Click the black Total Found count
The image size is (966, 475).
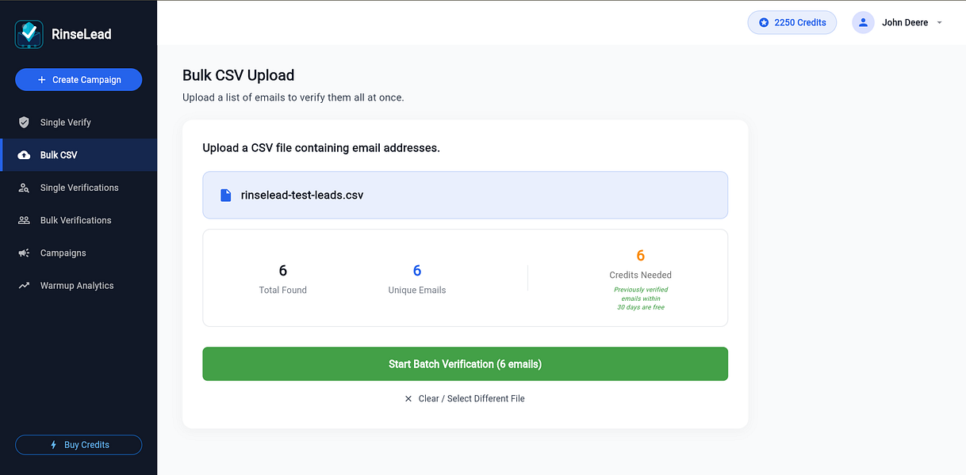point(283,271)
